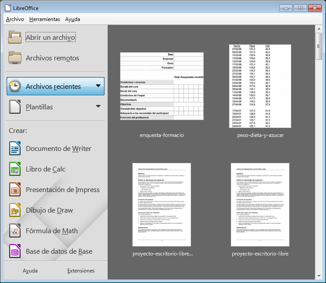Viewport: 326px width, 283px height.
Task: Maximize the LibreOffice window
Action: coord(300,8)
